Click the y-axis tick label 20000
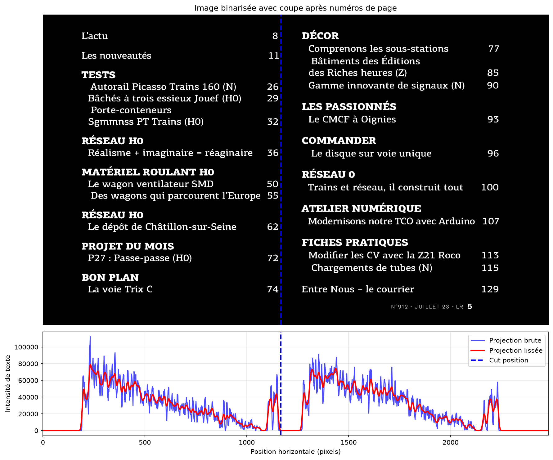 pyautogui.click(x=28, y=414)
